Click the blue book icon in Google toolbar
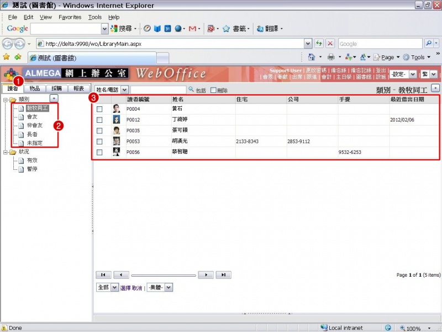This screenshot has width=442, height=332. (157, 29)
